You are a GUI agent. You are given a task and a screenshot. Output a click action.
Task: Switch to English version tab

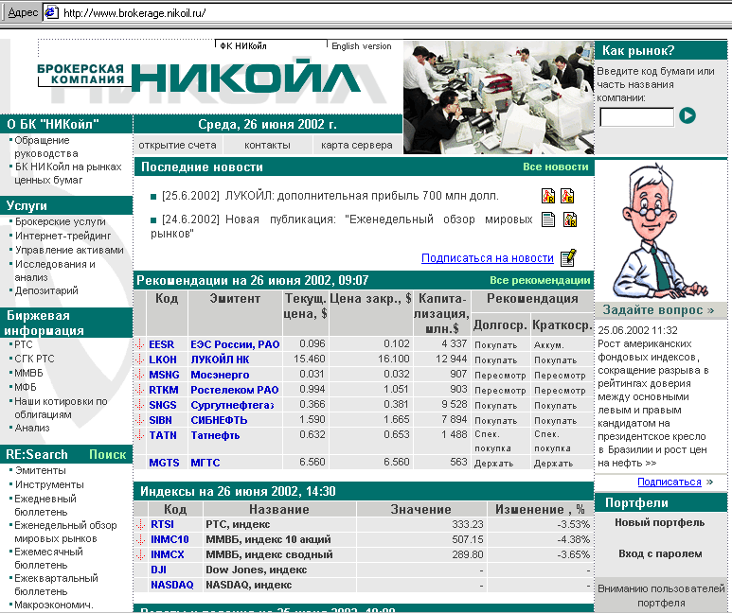[362, 45]
